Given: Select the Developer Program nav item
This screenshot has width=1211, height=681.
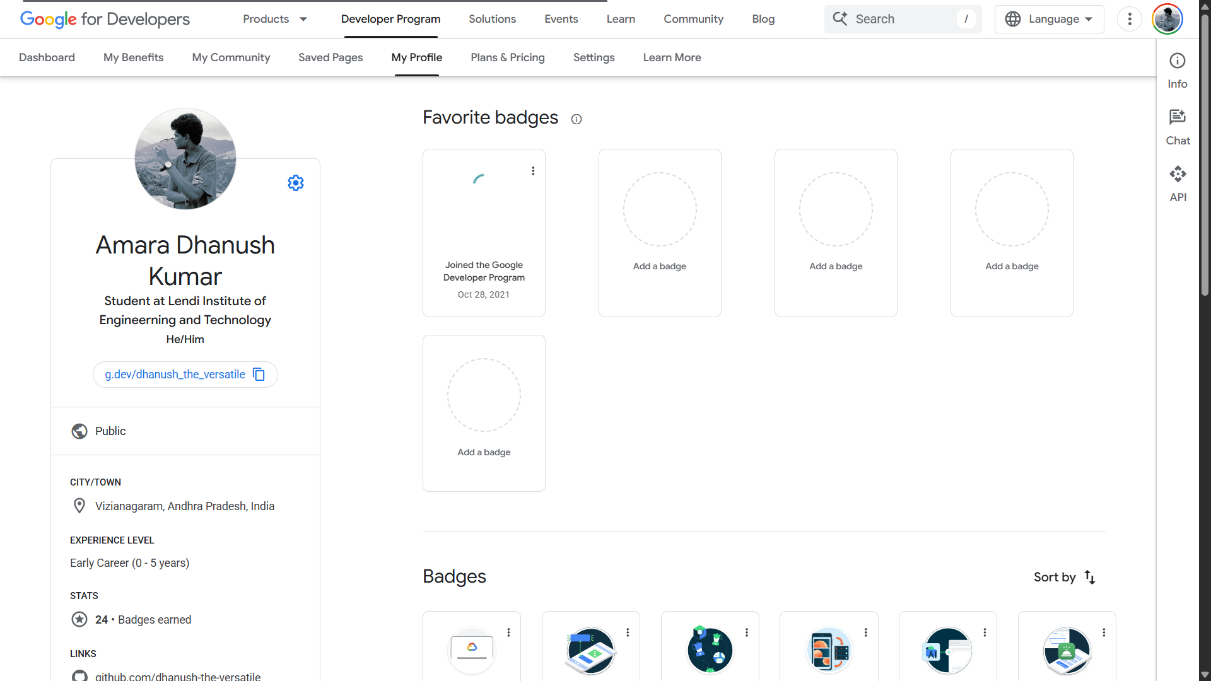Looking at the screenshot, I should [391, 19].
